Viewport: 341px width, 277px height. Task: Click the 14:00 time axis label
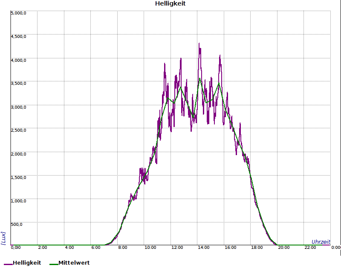[204, 248]
